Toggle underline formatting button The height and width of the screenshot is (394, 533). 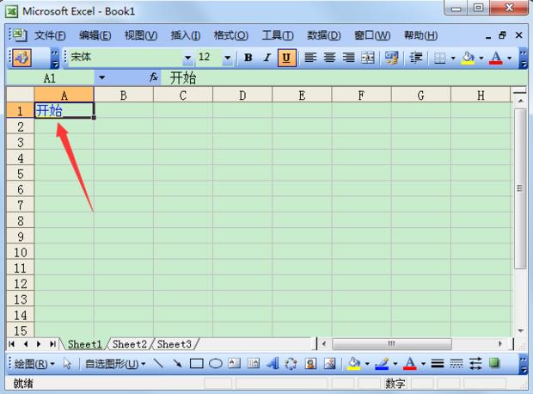pyautogui.click(x=286, y=58)
